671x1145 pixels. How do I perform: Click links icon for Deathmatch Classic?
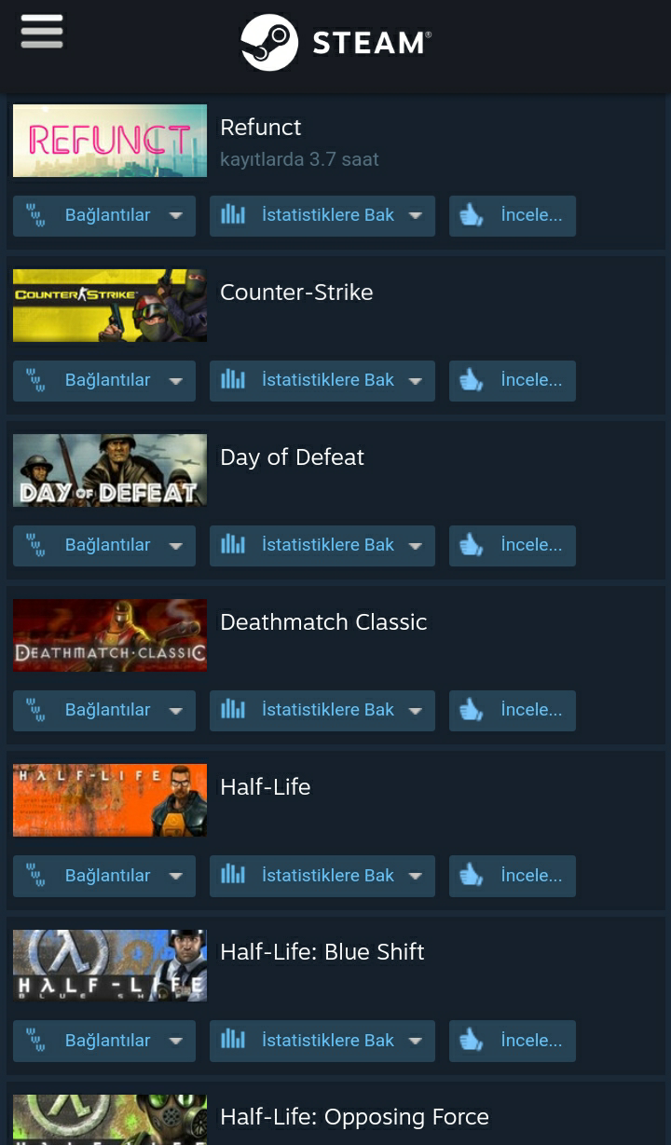pos(35,711)
